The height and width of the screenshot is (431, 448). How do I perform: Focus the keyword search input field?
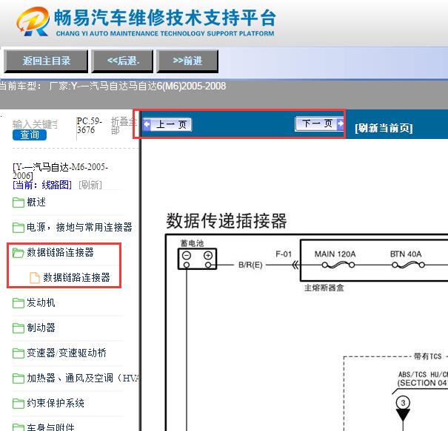click(x=36, y=124)
